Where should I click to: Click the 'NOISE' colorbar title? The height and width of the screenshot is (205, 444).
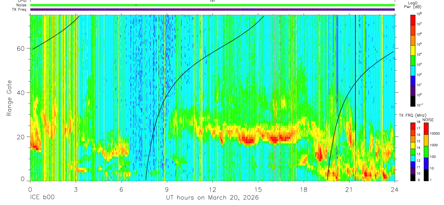coord(429,119)
